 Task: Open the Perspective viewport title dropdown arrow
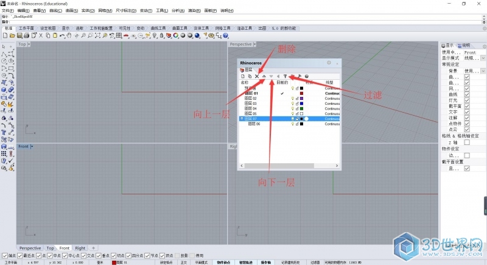254,44
